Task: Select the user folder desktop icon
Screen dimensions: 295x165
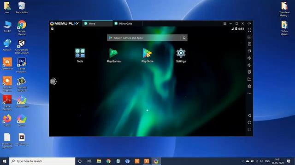Action: click(x=7, y=7)
